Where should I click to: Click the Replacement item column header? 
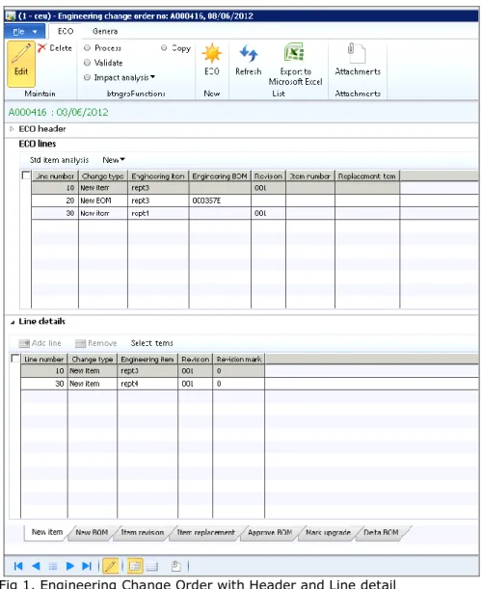tap(367, 176)
